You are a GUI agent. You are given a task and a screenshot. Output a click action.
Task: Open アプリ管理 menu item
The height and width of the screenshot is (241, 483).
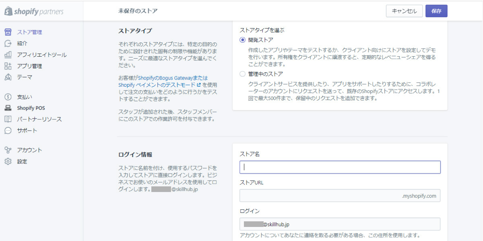pyautogui.click(x=29, y=66)
